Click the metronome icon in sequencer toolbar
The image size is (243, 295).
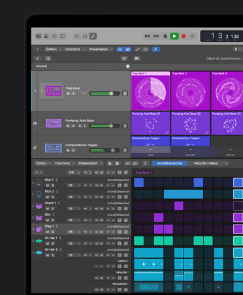pyautogui.click(x=145, y=163)
